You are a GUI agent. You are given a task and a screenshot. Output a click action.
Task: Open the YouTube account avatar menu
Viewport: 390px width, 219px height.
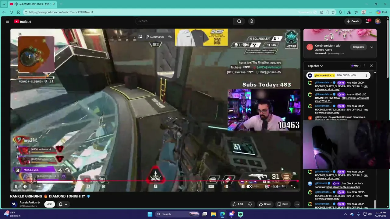coord(378,21)
